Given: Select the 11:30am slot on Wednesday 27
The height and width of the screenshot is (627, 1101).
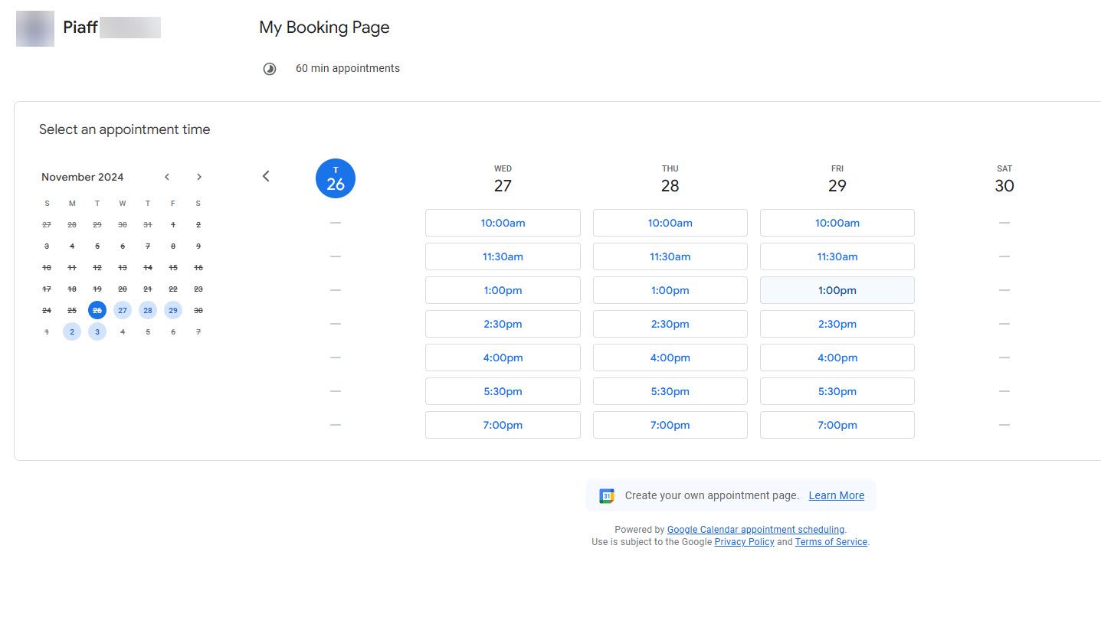Looking at the screenshot, I should (503, 256).
